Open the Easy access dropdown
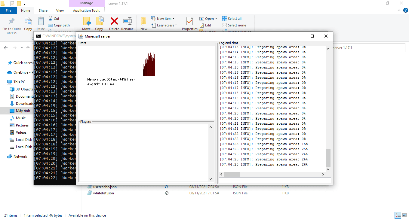The width and height of the screenshot is (409, 219). click(x=164, y=25)
